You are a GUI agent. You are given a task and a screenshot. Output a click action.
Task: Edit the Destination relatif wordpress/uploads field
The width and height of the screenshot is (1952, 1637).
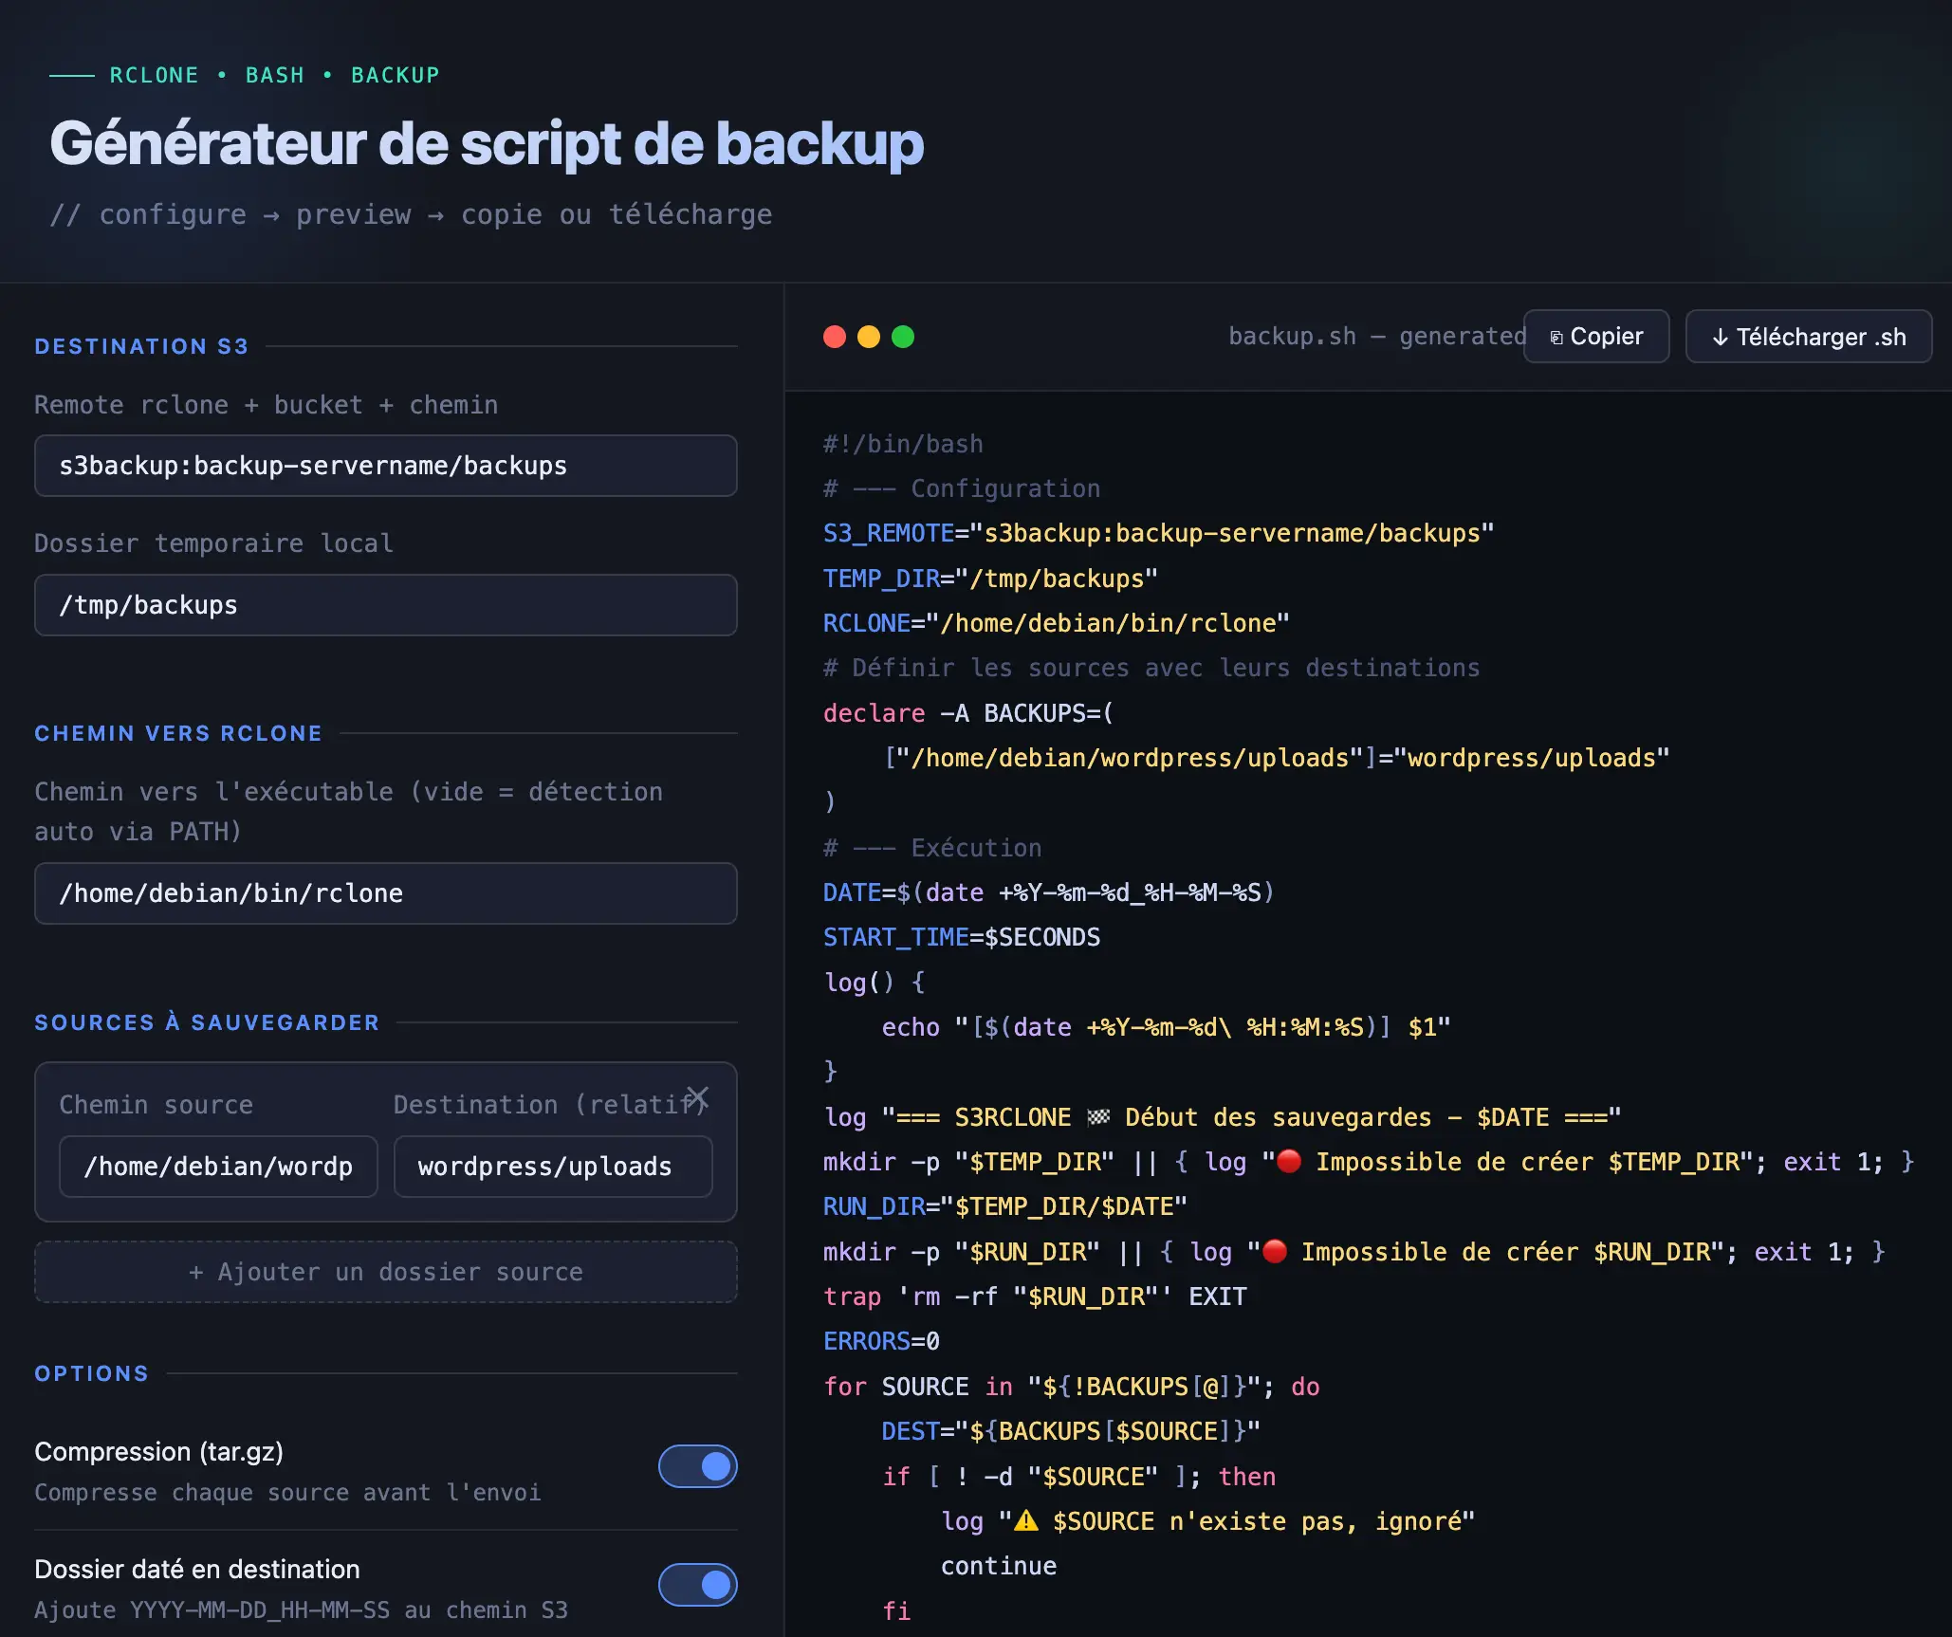[x=553, y=1167]
